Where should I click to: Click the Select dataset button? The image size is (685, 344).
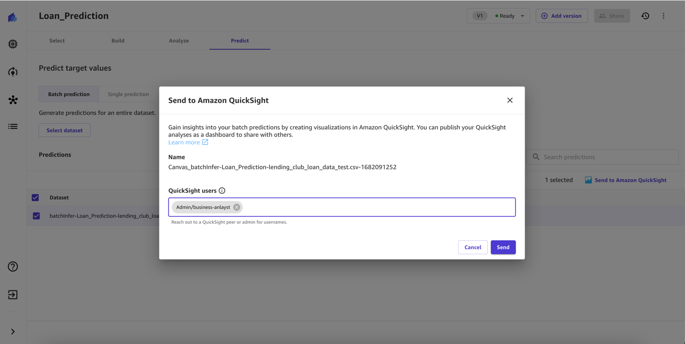pyautogui.click(x=65, y=130)
